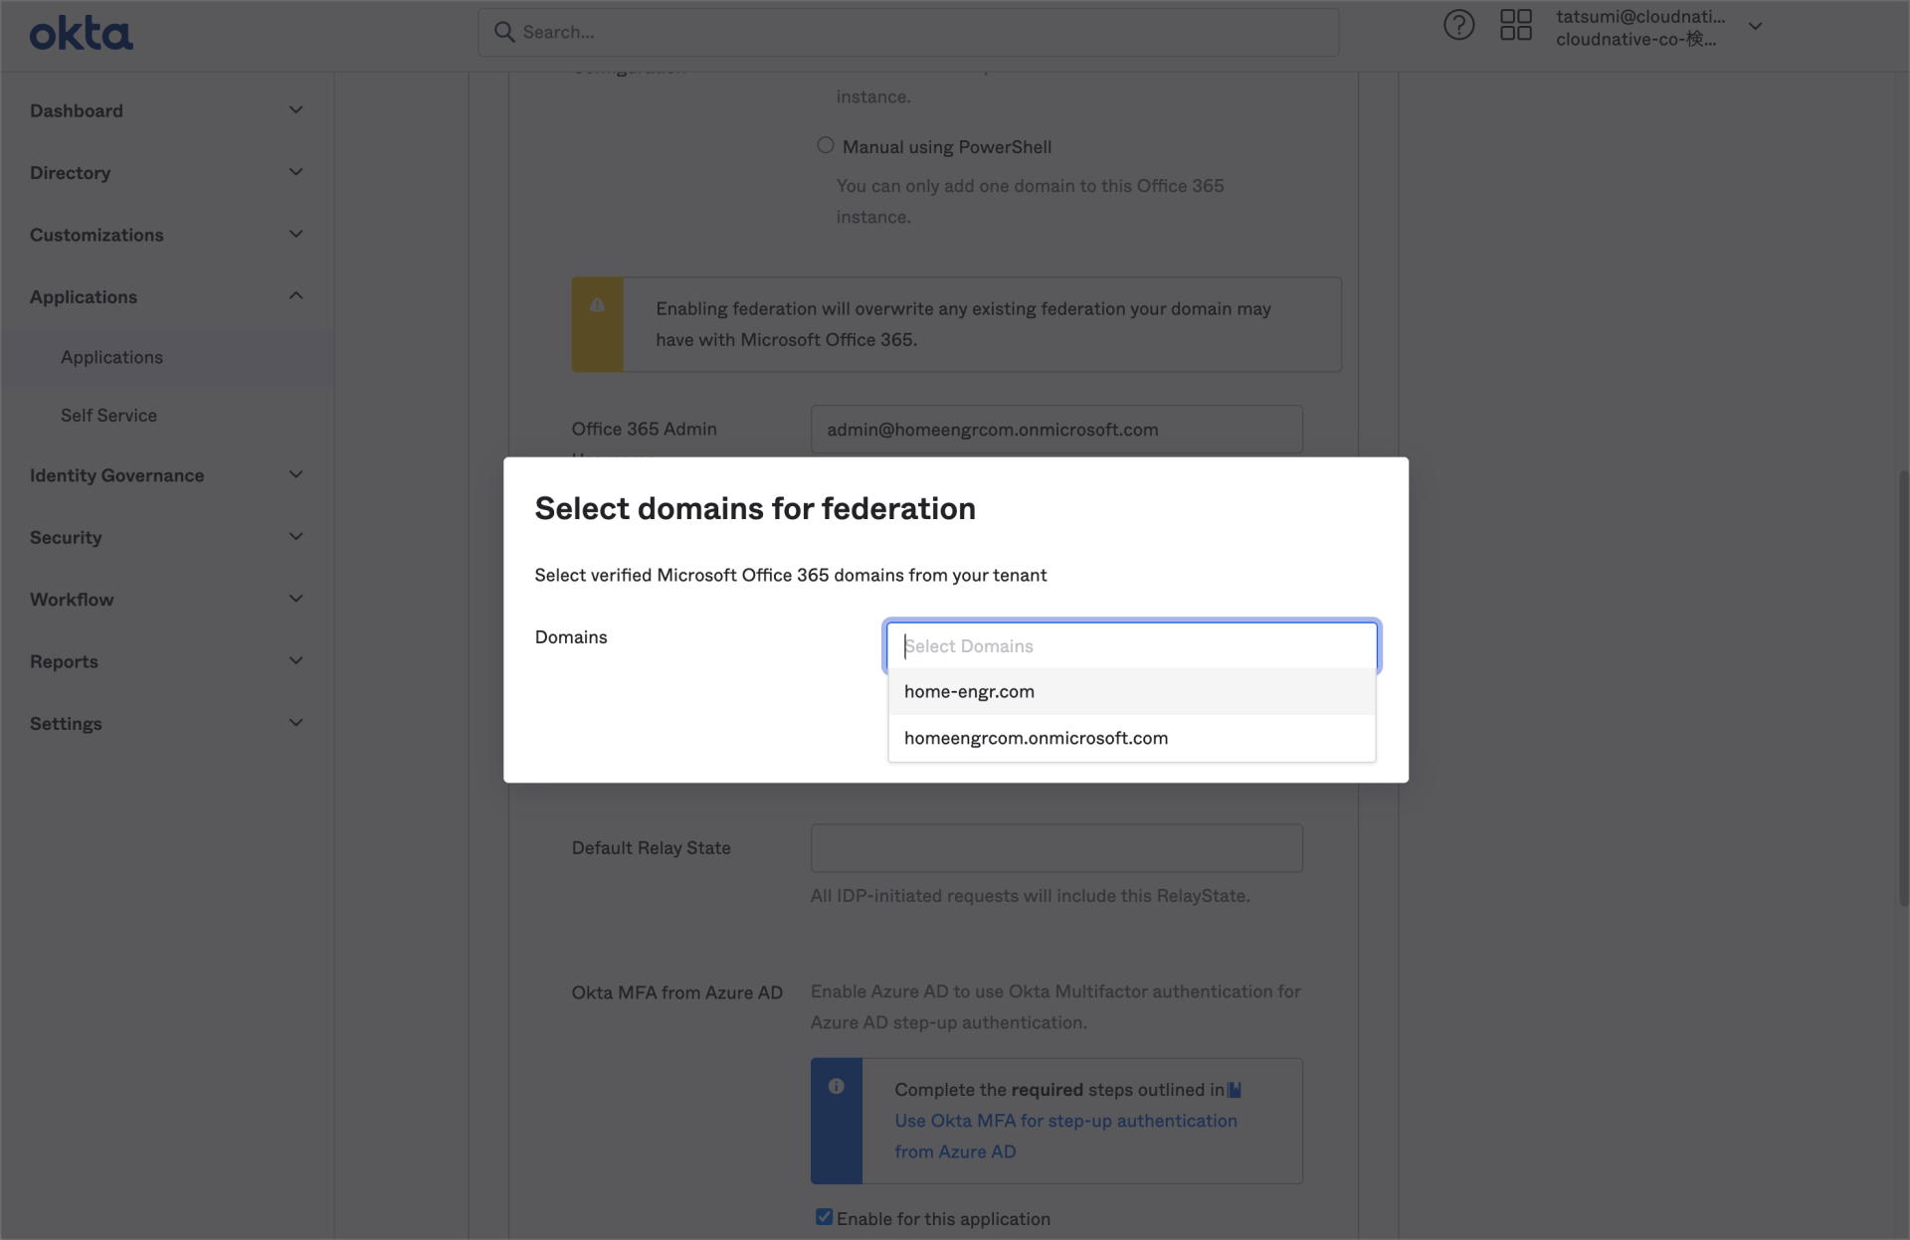Click the documentation book icon after 'outlined in'
The height and width of the screenshot is (1240, 1910).
1233,1089
